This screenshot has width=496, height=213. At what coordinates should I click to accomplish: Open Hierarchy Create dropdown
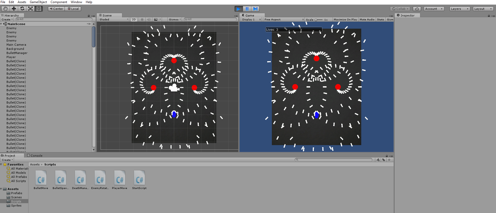(7, 19)
